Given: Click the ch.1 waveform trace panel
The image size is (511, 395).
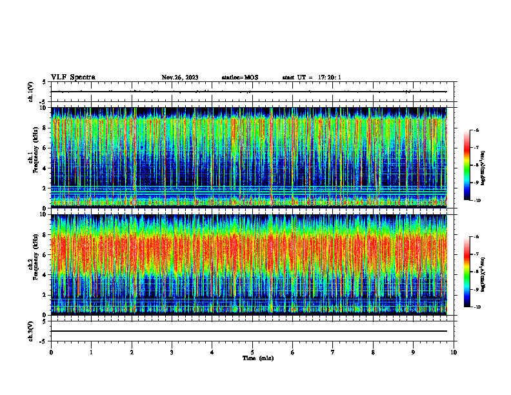Looking at the screenshot, I should [252, 92].
